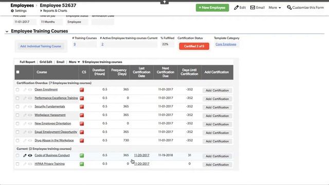Screen dimensions: 329x185
Task: Click the red status square for New Employee Orientation
Action: pyautogui.click(x=82, y=123)
